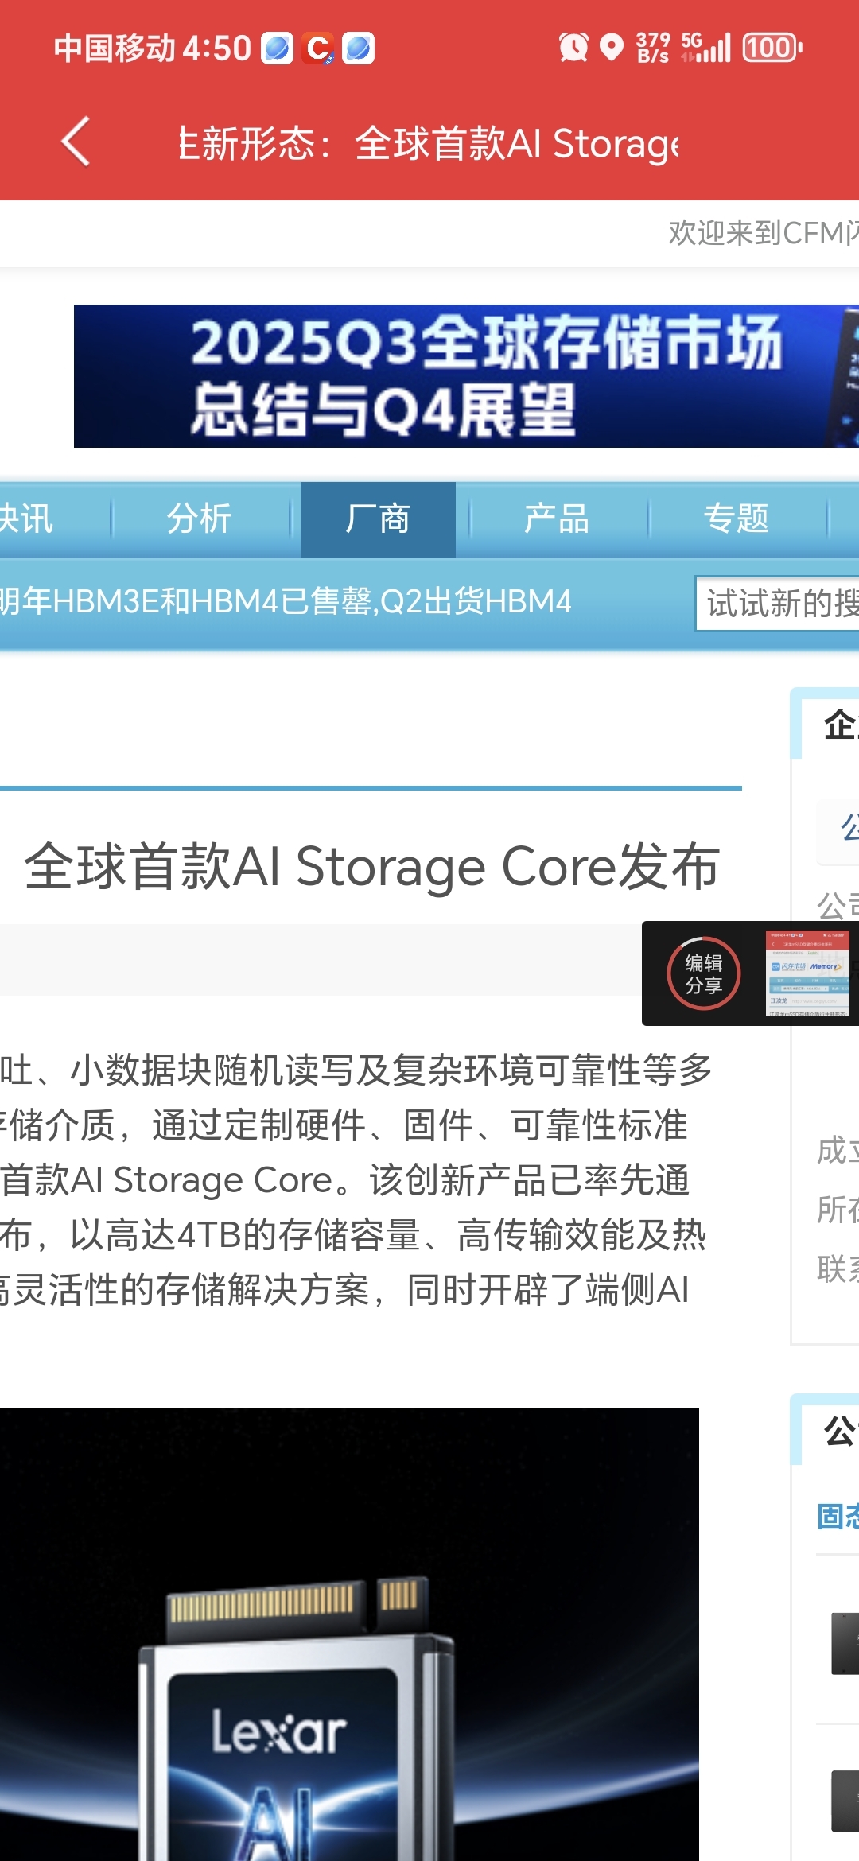859x1861 pixels.
Task: Select the 厂商 tab
Action: [378, 519]
